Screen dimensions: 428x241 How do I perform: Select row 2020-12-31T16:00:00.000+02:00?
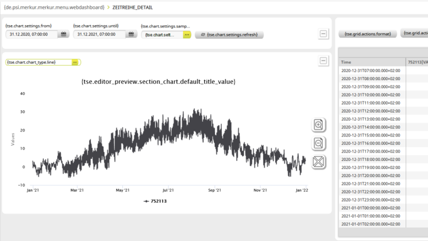coord(384,143)
